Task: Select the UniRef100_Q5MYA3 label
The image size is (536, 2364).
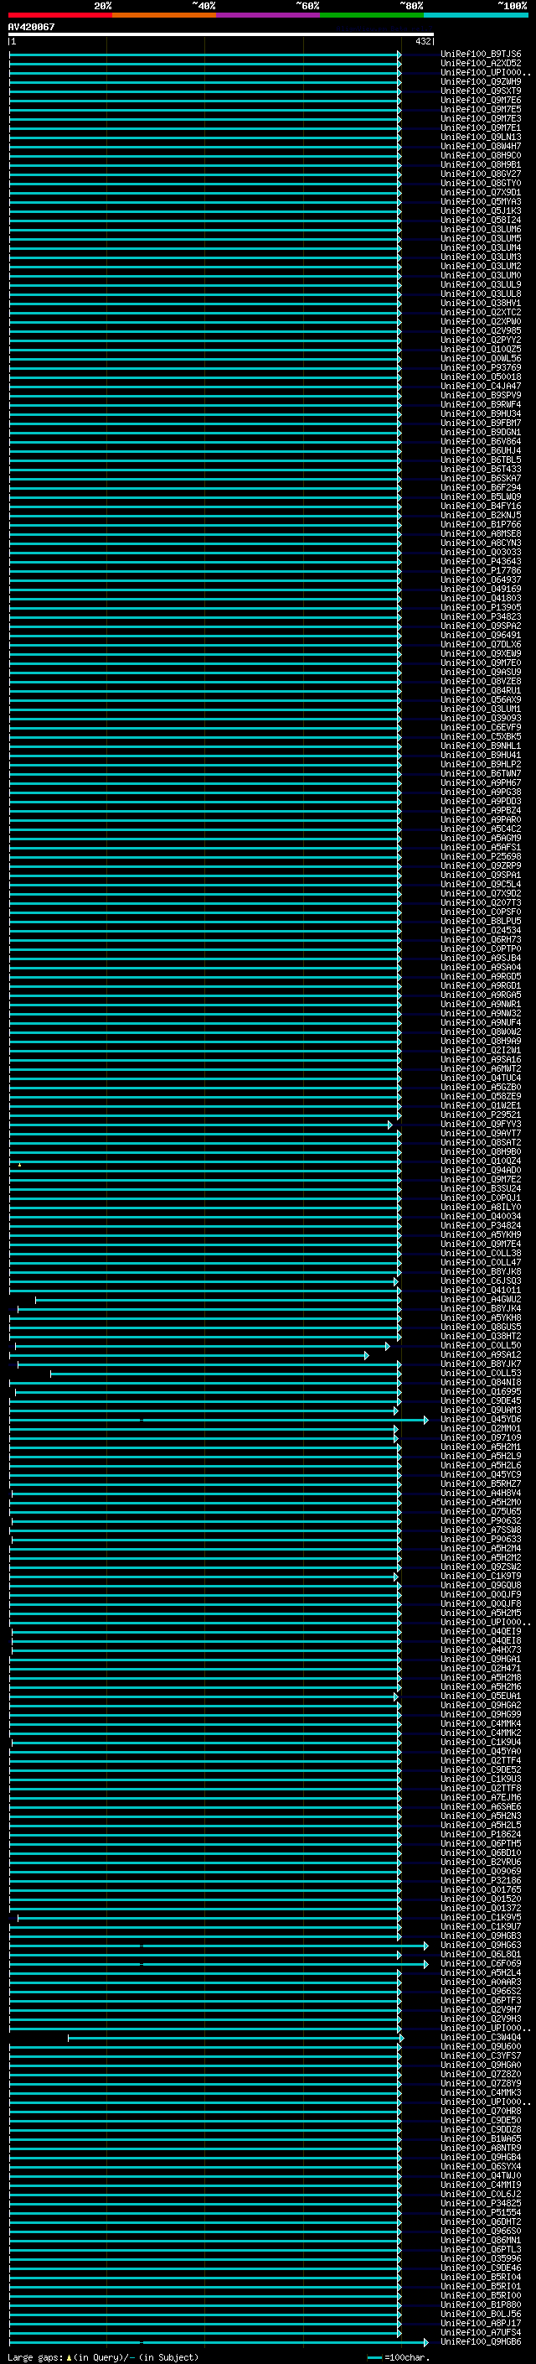Action: (x=481, y=202)
